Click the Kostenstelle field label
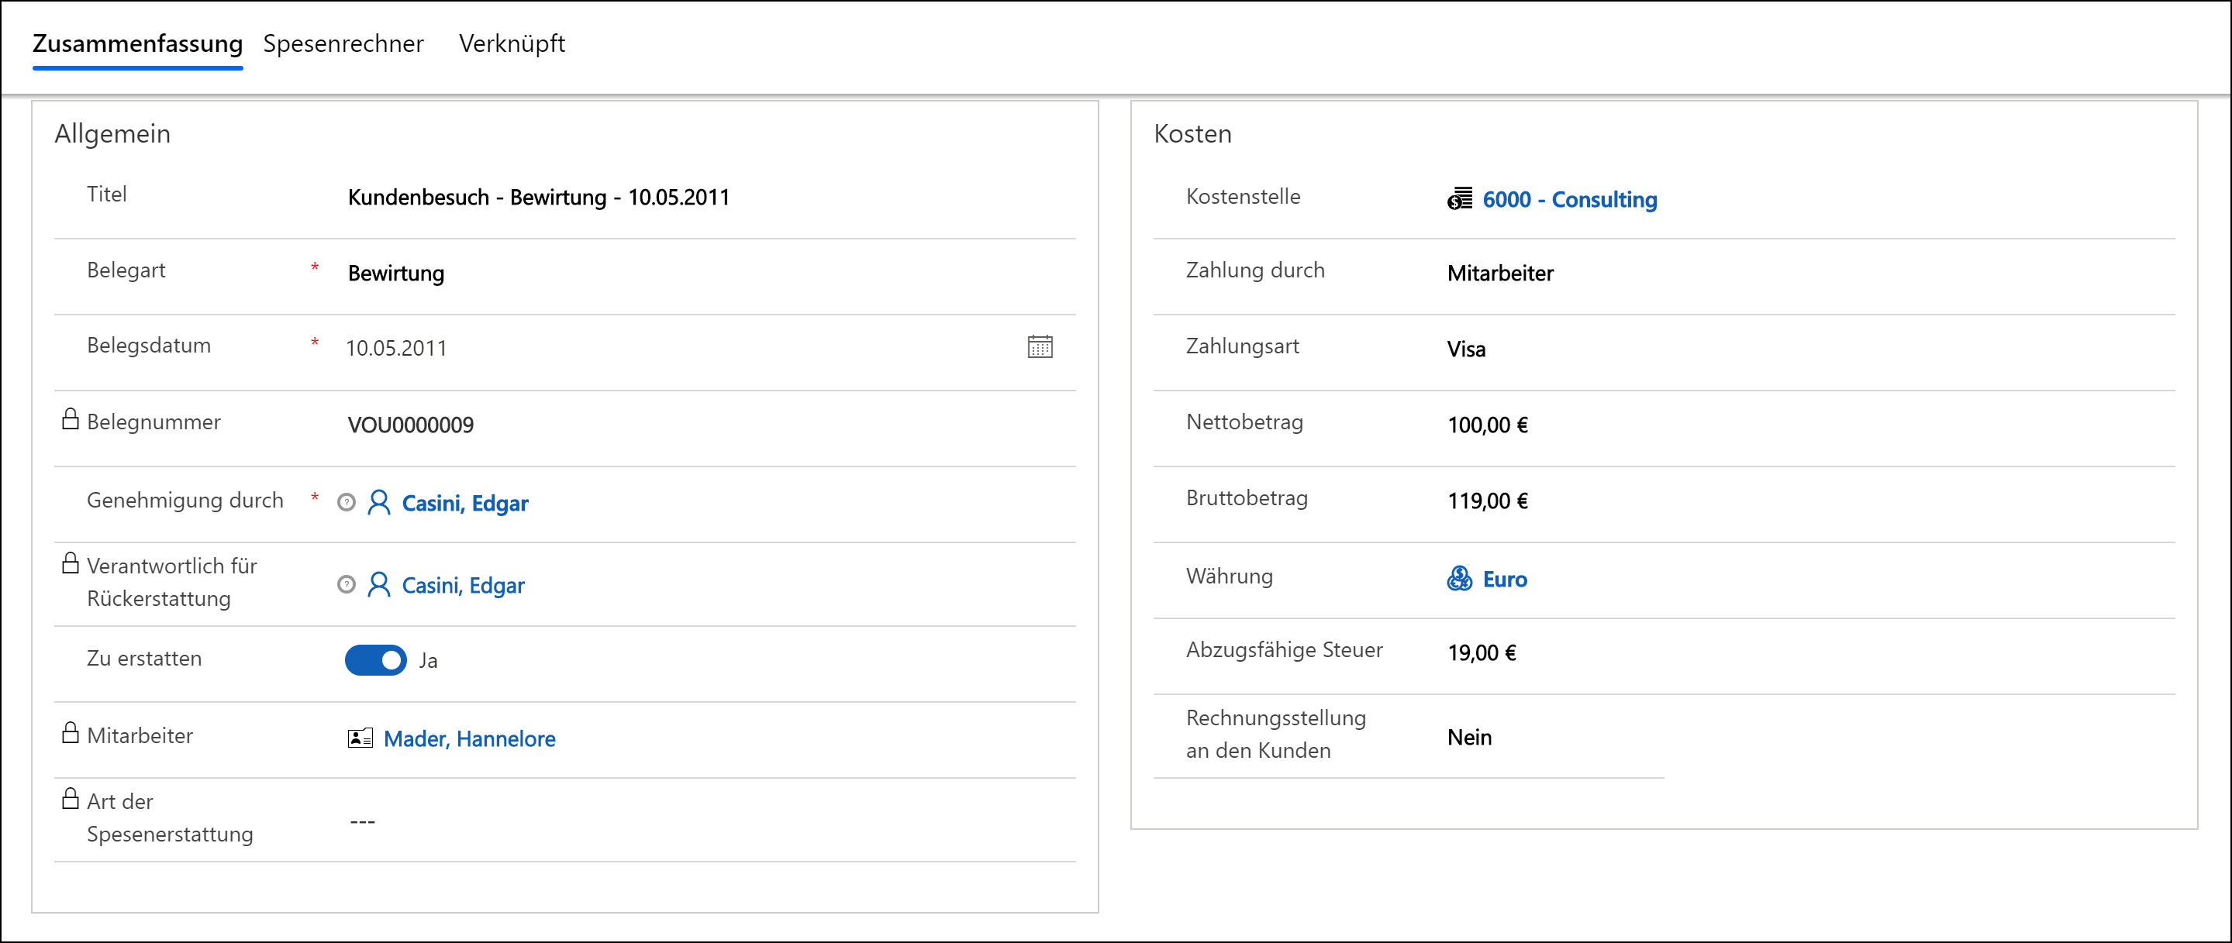2232x943 pixels. 1244,197
